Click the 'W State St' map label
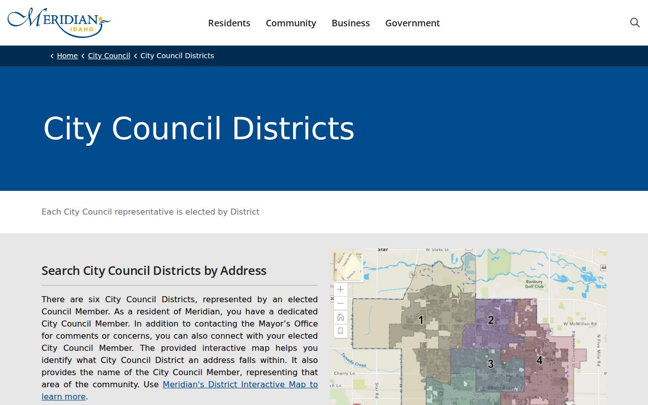This screenshot has width=648, height=405. click(437, 250)
